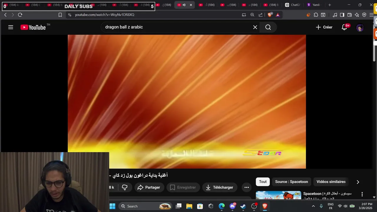The image size is (377, 212).
Task: Click the taskbar Search box
Action: pyautogui.click(x=146, y=206)
